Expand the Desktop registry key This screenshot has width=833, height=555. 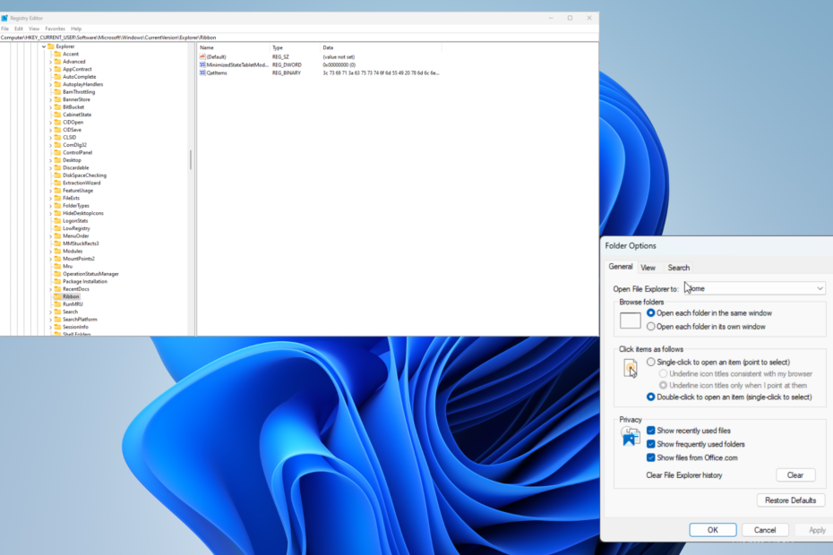pyautogui.click(x=49, y=159)
